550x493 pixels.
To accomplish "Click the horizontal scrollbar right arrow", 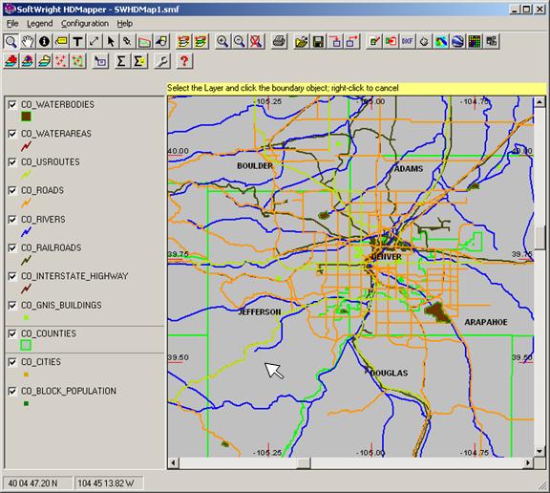I will pos(528,463).
